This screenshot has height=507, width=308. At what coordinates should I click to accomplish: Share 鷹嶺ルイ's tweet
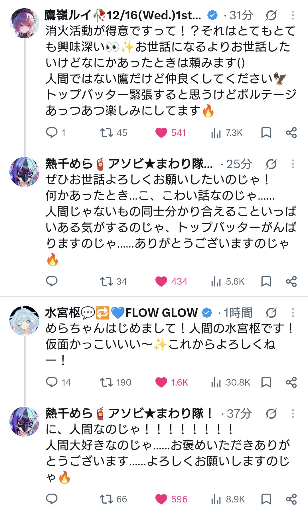pos(291,133)
